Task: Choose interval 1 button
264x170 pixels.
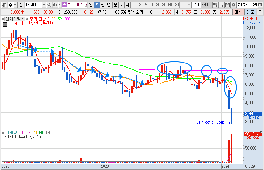Action: [134, 5]
